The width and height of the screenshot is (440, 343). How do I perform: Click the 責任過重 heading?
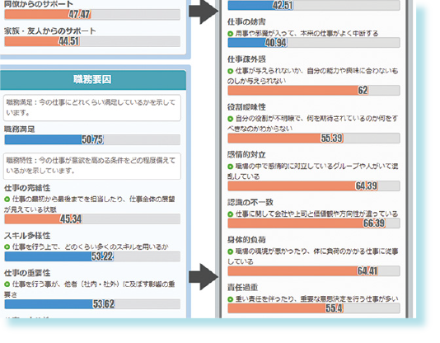[x=243, y=288]
